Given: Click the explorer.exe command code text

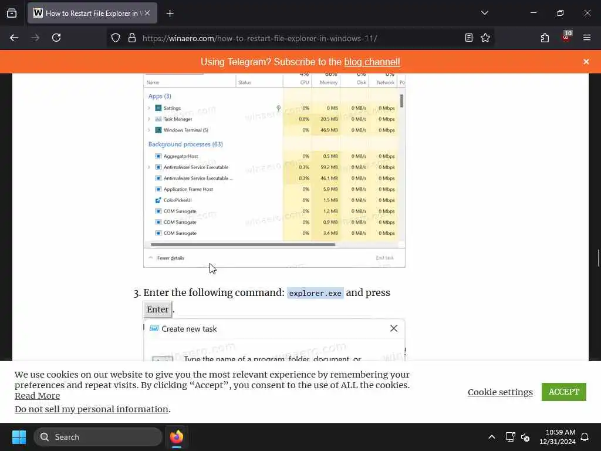Looking at the screenshot, I should (x=315, y=293).
